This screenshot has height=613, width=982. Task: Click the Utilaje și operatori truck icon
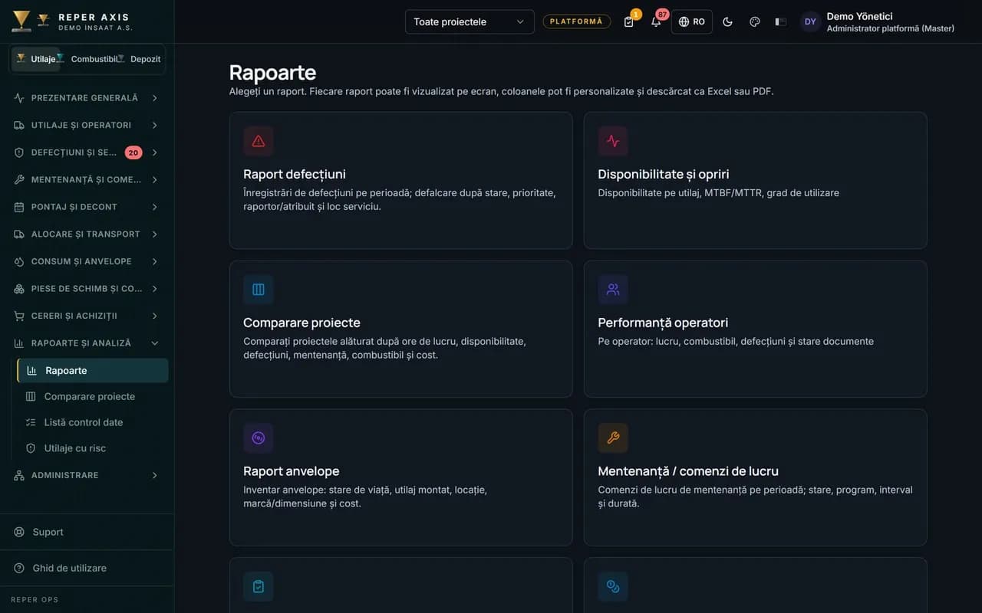point(19,125)
